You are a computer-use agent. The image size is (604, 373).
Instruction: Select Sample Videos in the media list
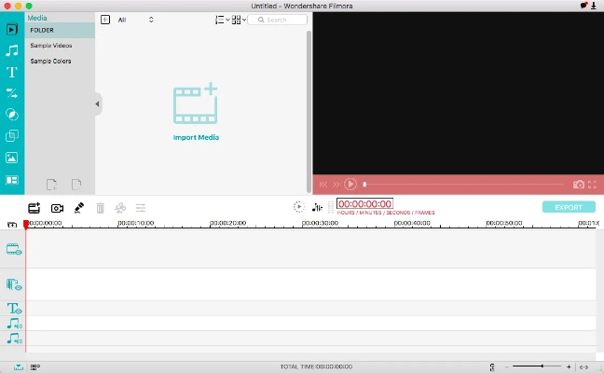[50, 46]
